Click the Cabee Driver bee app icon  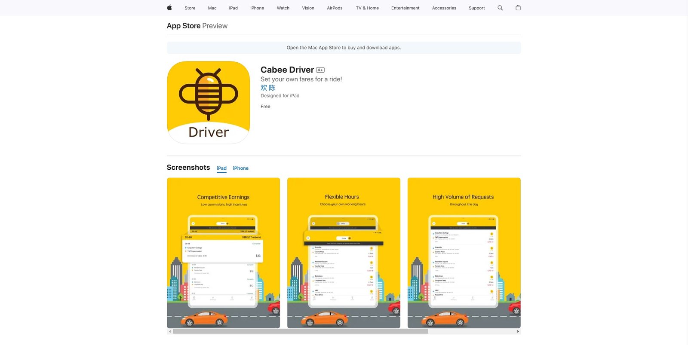click(x=209, y=103)
